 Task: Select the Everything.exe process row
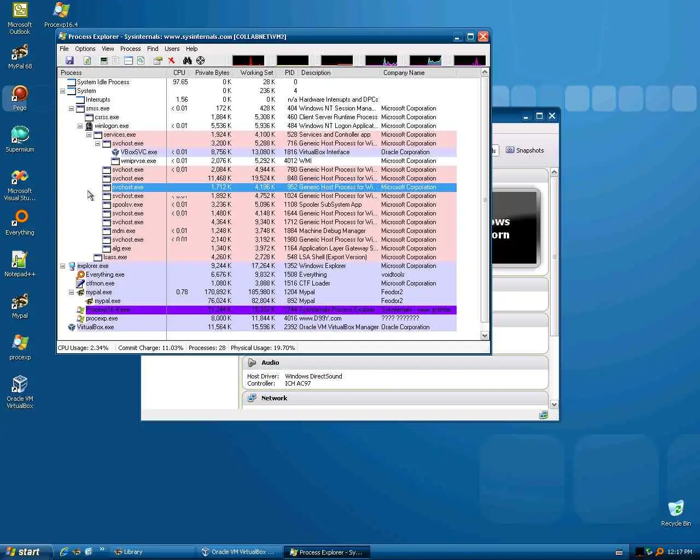(x=257, y=275)
